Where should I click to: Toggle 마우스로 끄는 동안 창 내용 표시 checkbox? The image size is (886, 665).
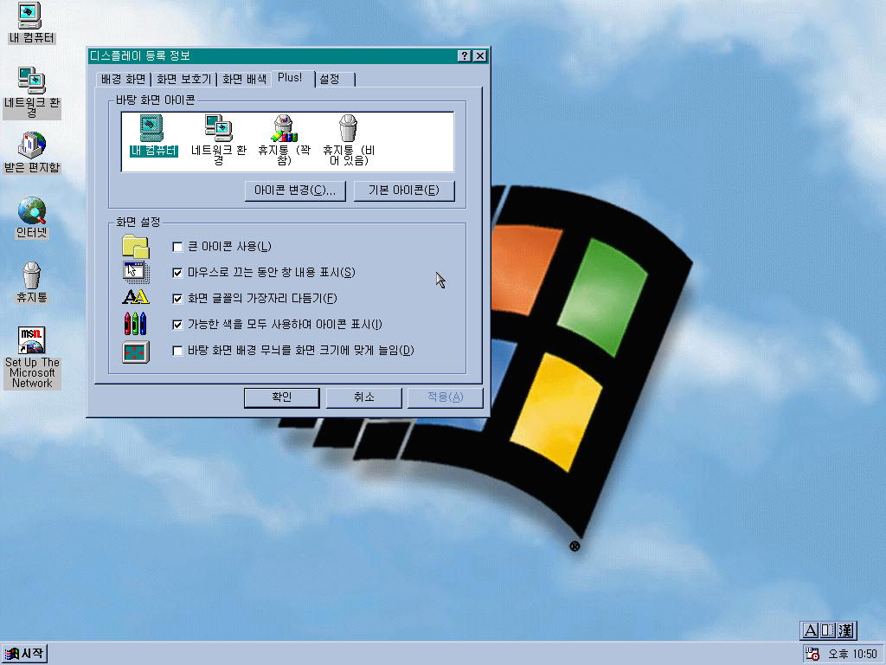tap(177, 273)
